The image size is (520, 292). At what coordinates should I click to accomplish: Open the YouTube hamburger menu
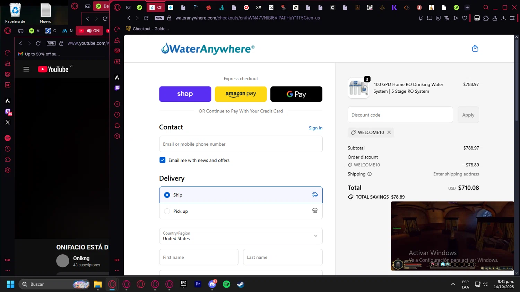[x=26, y=69]
